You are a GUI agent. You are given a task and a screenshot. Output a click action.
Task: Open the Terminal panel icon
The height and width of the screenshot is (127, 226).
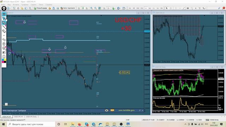click(x=26, y=8)
